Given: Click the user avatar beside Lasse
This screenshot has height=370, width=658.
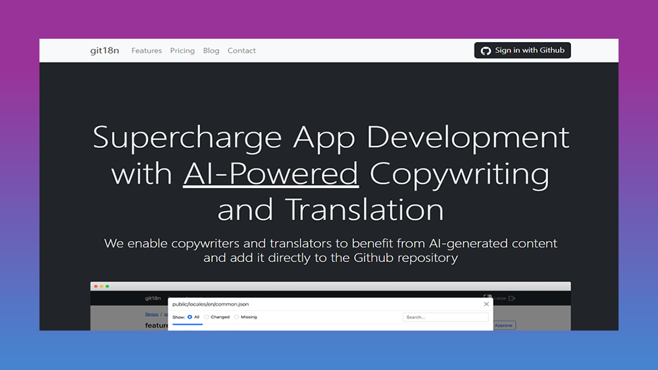Looking at the screenshot, I should point(488,298).
